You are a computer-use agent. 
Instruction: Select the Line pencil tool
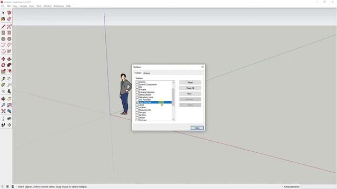point(3,27)
